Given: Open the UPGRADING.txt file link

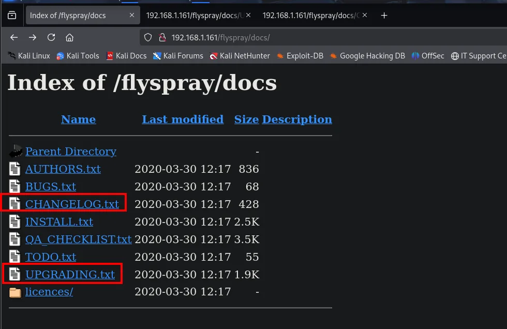Looking at the screenshot, I should coord(70,274).
